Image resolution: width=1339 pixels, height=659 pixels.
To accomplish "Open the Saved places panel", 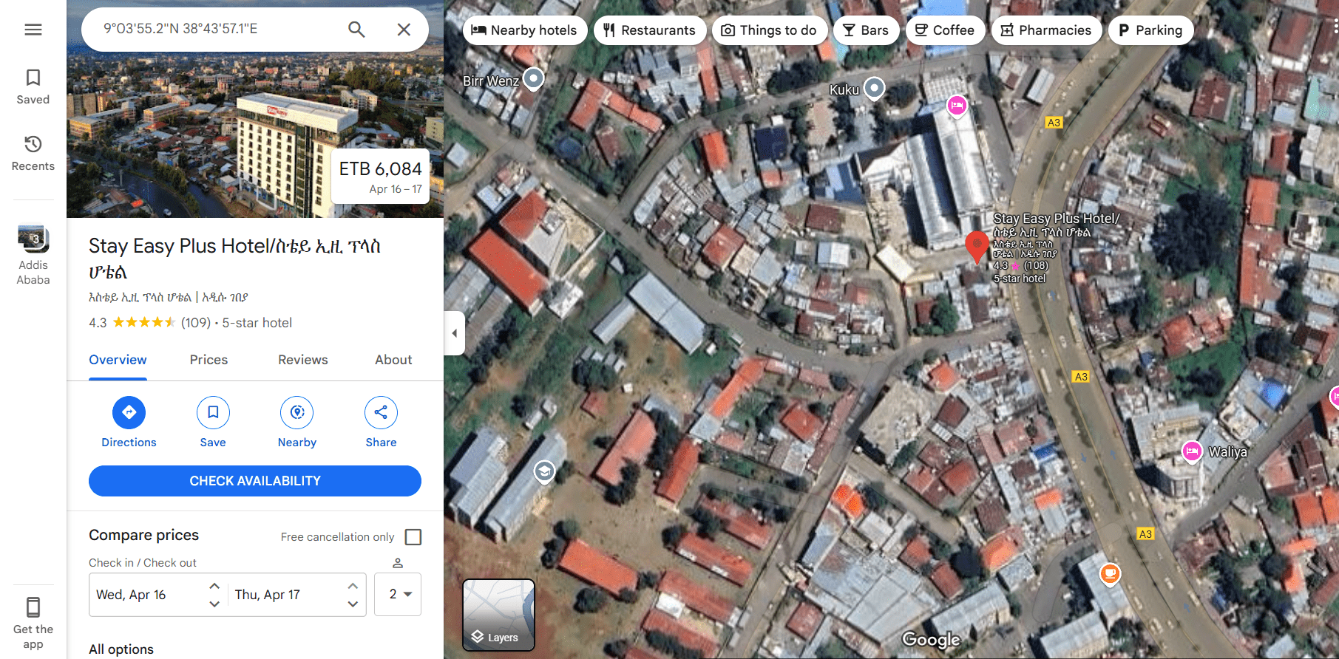I will (33, 86).
